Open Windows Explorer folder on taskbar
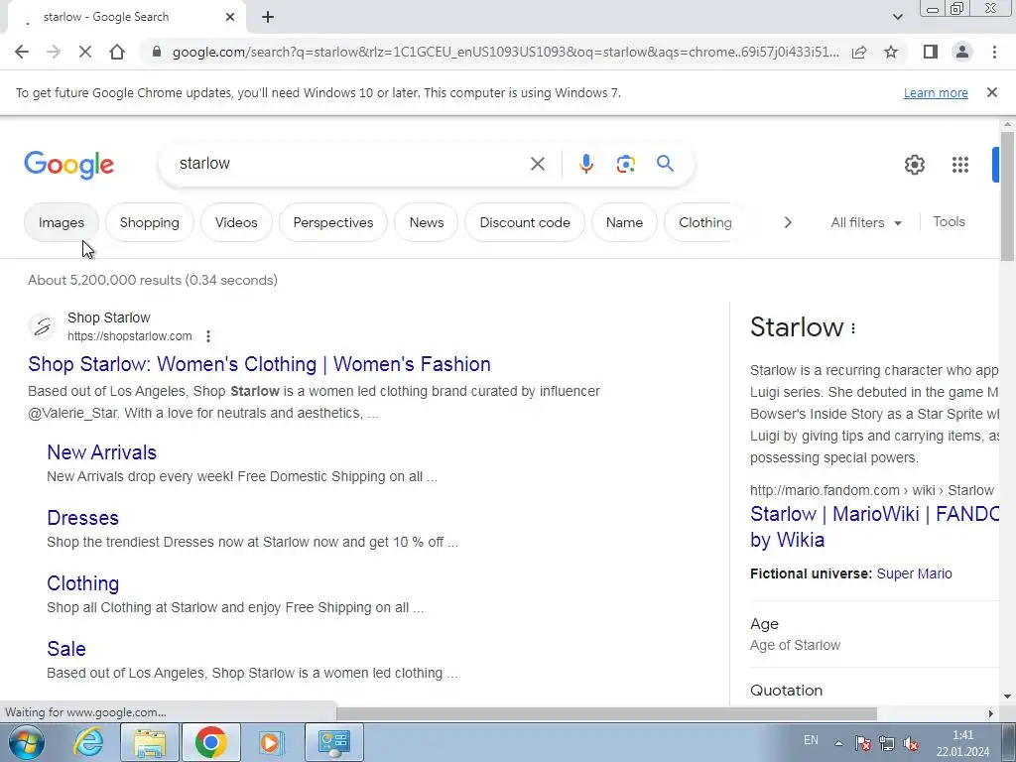Viewport: 1016px width, 762px height. tap(150, 742)
